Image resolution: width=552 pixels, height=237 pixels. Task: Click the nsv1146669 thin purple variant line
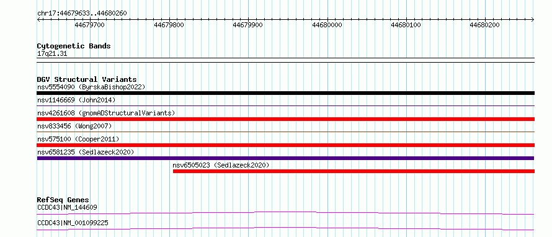click(x=285, y=105)
